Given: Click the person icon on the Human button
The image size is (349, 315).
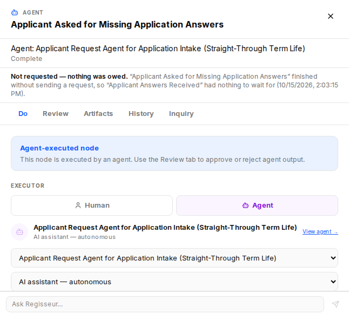Looking at the screenshot, I should pos(78,206).
